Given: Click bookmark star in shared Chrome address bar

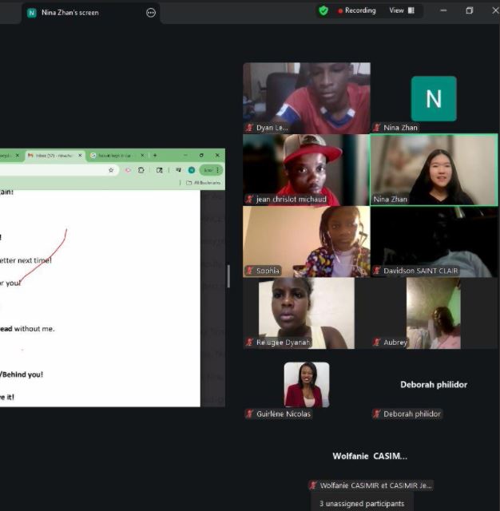Looking at the screenshot, I should [111, 170].
